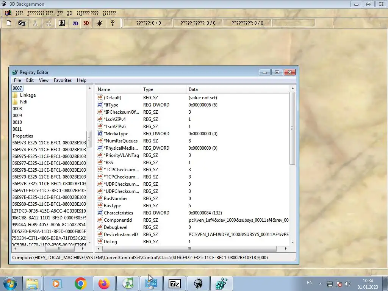Open File Explorer from the taskbar

(x=32, y=283)
